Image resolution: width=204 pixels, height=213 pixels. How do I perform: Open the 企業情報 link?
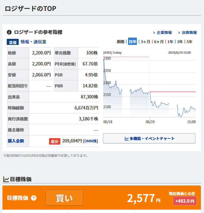[x=164, y=33]
